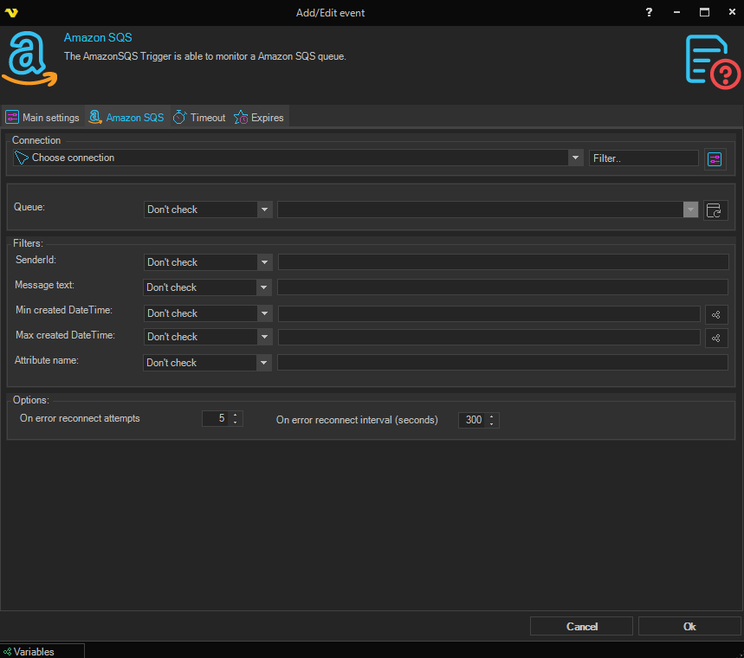
Task: Open variable picker for Min created DateTime
Action: point(716,314)
